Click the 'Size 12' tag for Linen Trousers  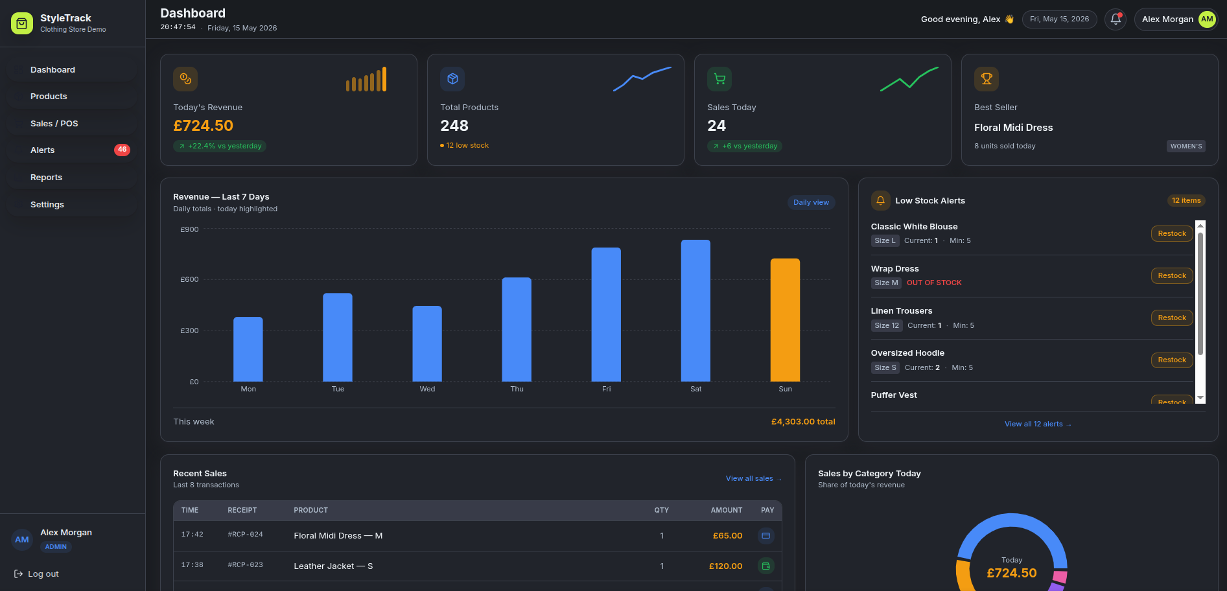click(x=887, y=325)
